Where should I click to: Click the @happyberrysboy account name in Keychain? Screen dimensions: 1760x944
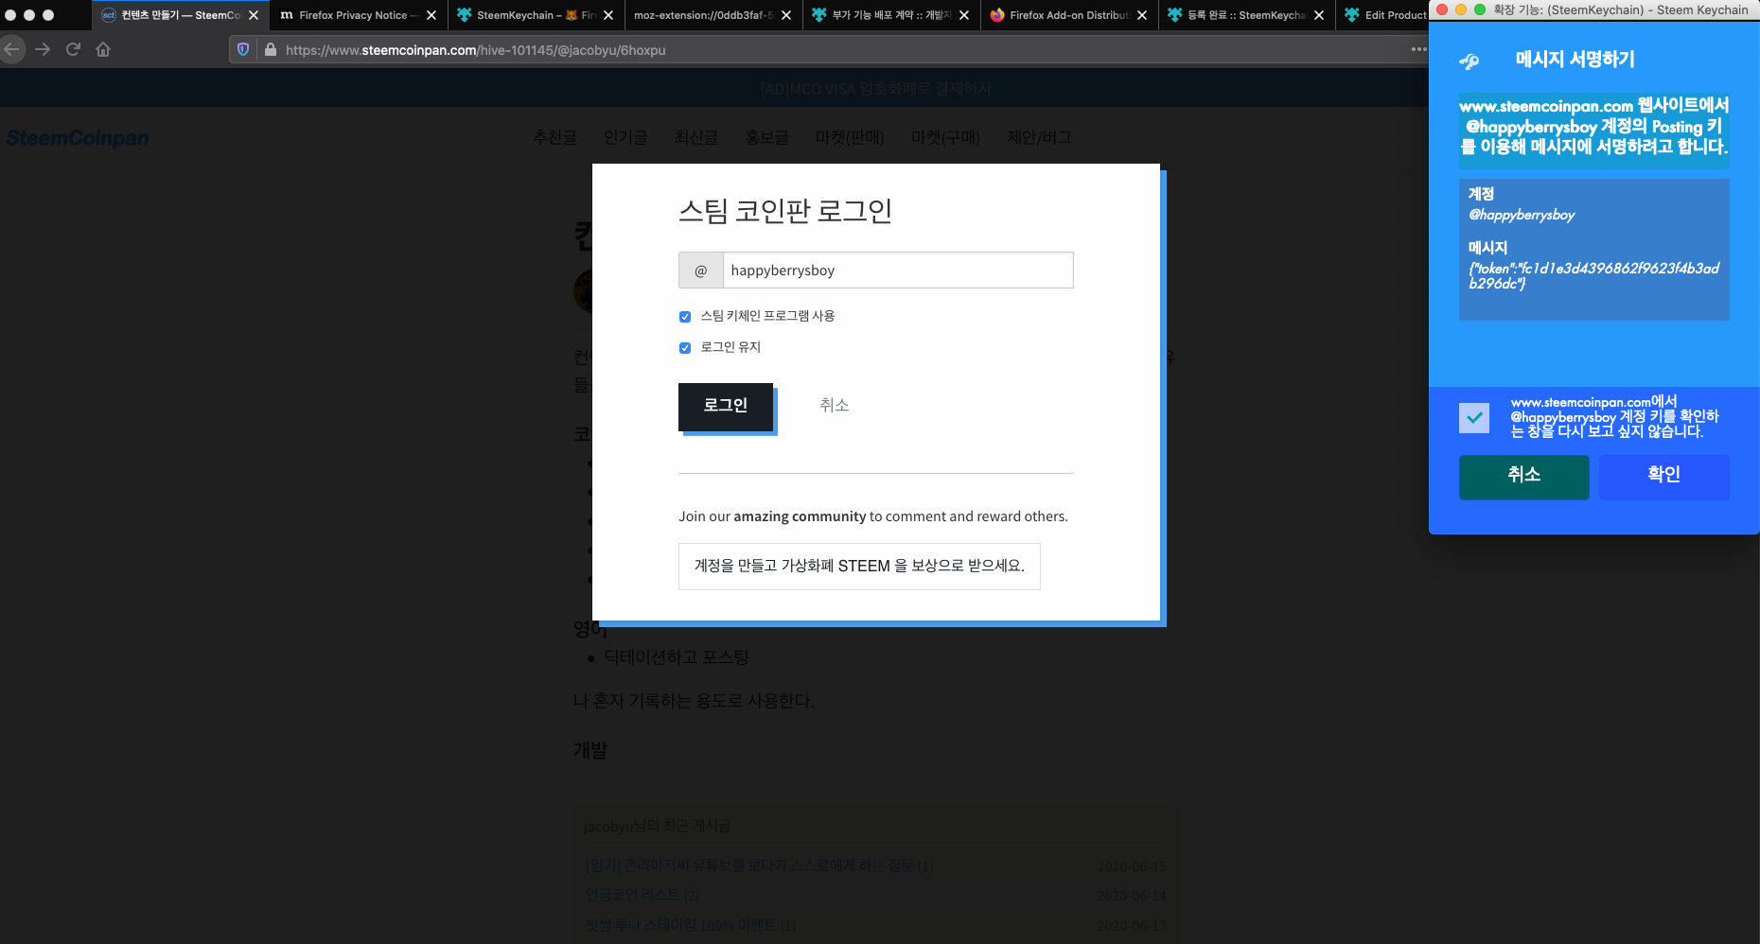tap(1522, 215)
